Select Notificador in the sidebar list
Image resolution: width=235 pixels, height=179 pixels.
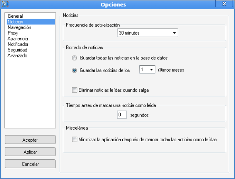18,44
